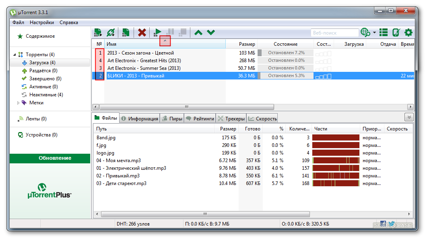Open the Файл menu
The image size is (425, 238).
18,22
